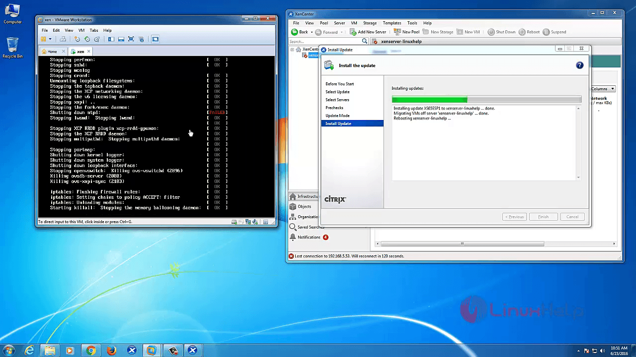Click New VM in XenCenter toolbar
Screen dimensions: 636x357
pos(468,32)
